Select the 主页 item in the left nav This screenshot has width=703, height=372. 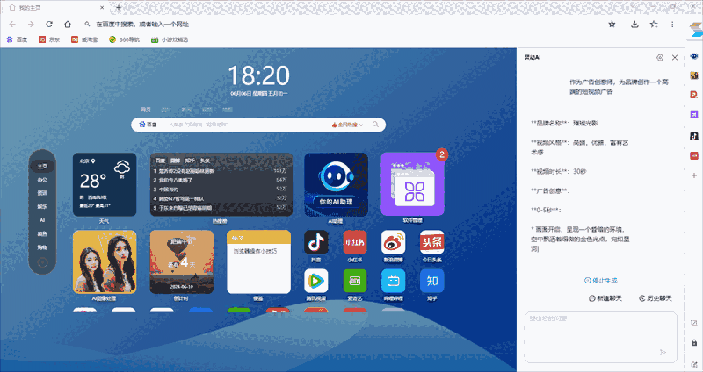[x=42, y=166]
